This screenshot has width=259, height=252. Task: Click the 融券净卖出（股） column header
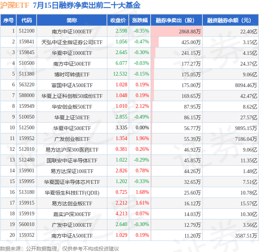[176, 20]
